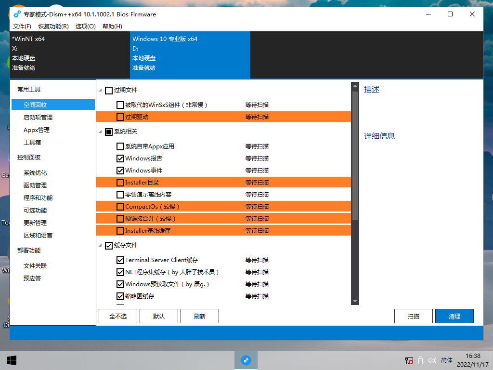
Task: Click the 默认 button
Action: click(x=159, y=316)
